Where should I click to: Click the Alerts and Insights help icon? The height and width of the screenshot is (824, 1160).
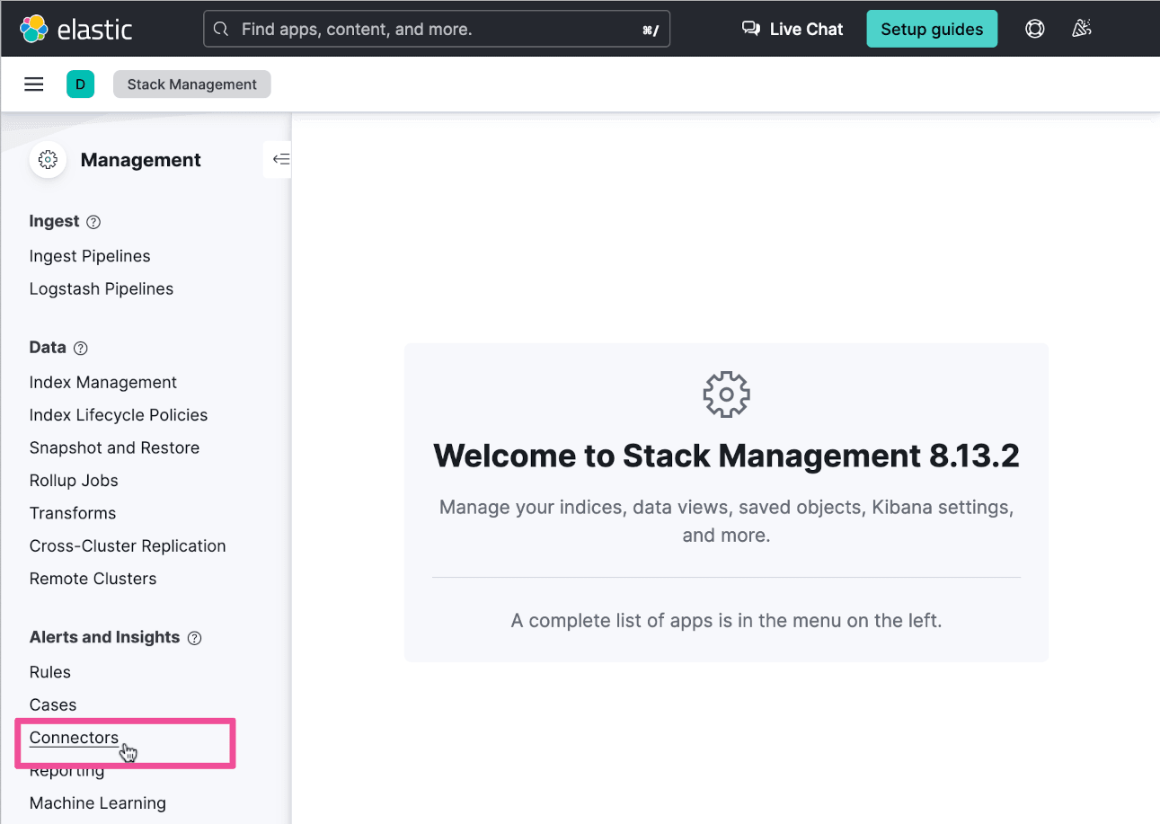(x=194, y=638)
